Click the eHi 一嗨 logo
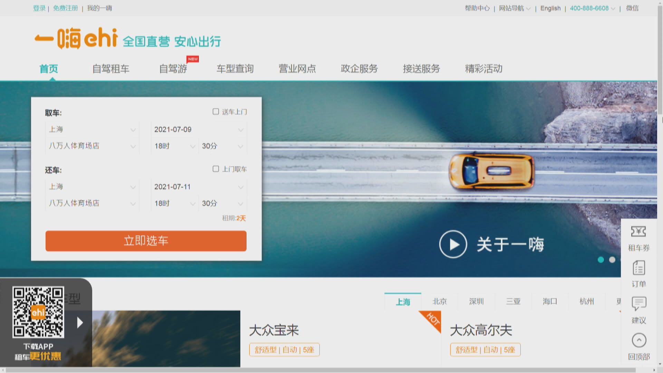 click(x=76, y=39)
